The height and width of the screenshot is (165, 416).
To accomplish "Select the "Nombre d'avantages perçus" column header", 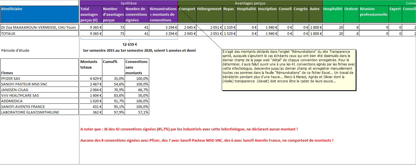I will click(x=113, y=14).
